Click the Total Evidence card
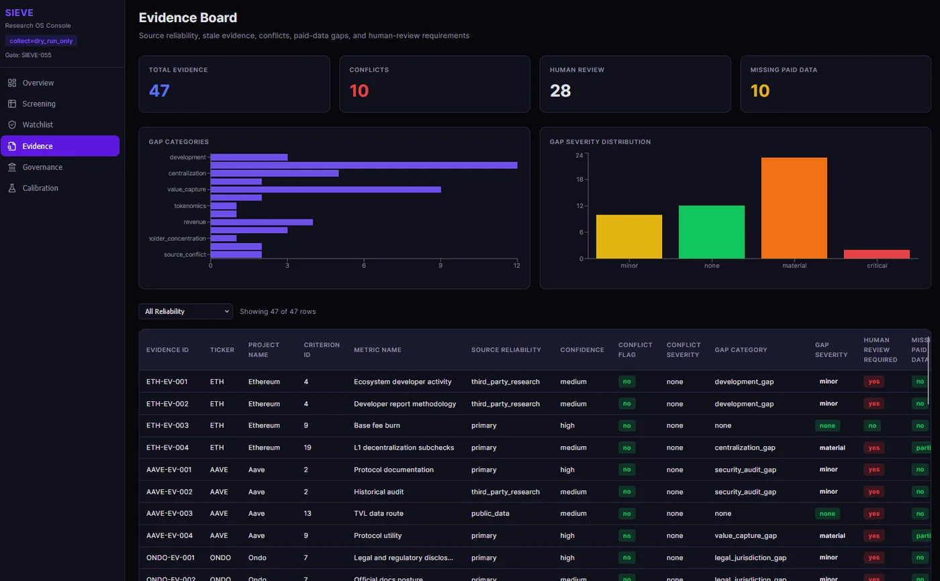The width and height of the screenshot is (940, 581). [x=234, y=84]
